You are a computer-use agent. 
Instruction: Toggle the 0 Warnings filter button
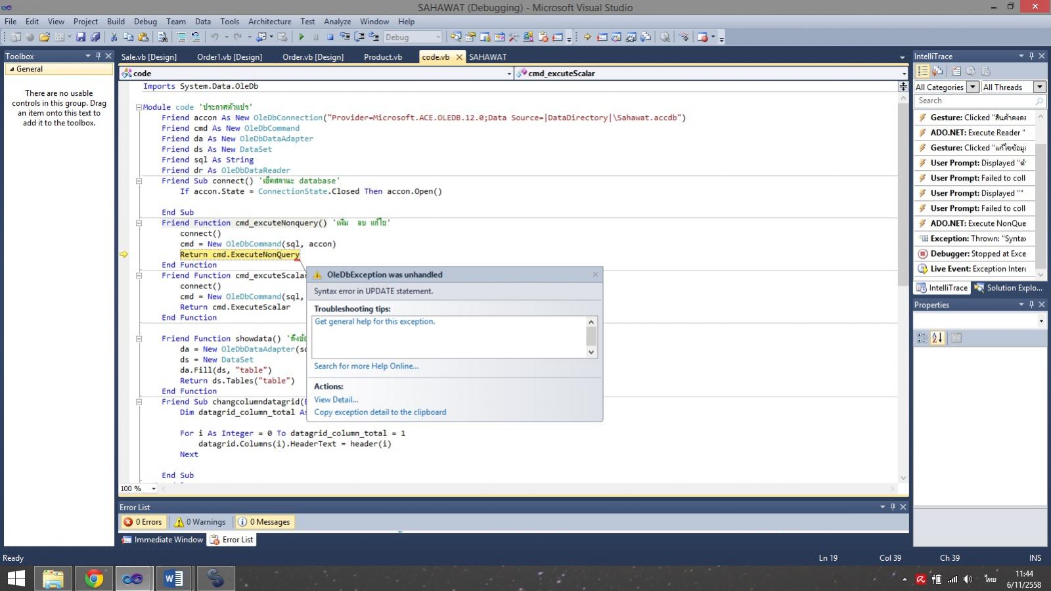[x=200, y=522]
